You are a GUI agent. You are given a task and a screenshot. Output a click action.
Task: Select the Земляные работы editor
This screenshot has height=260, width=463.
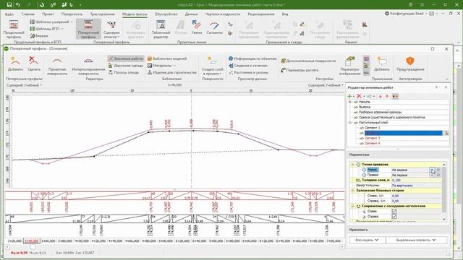click(126, 58)
